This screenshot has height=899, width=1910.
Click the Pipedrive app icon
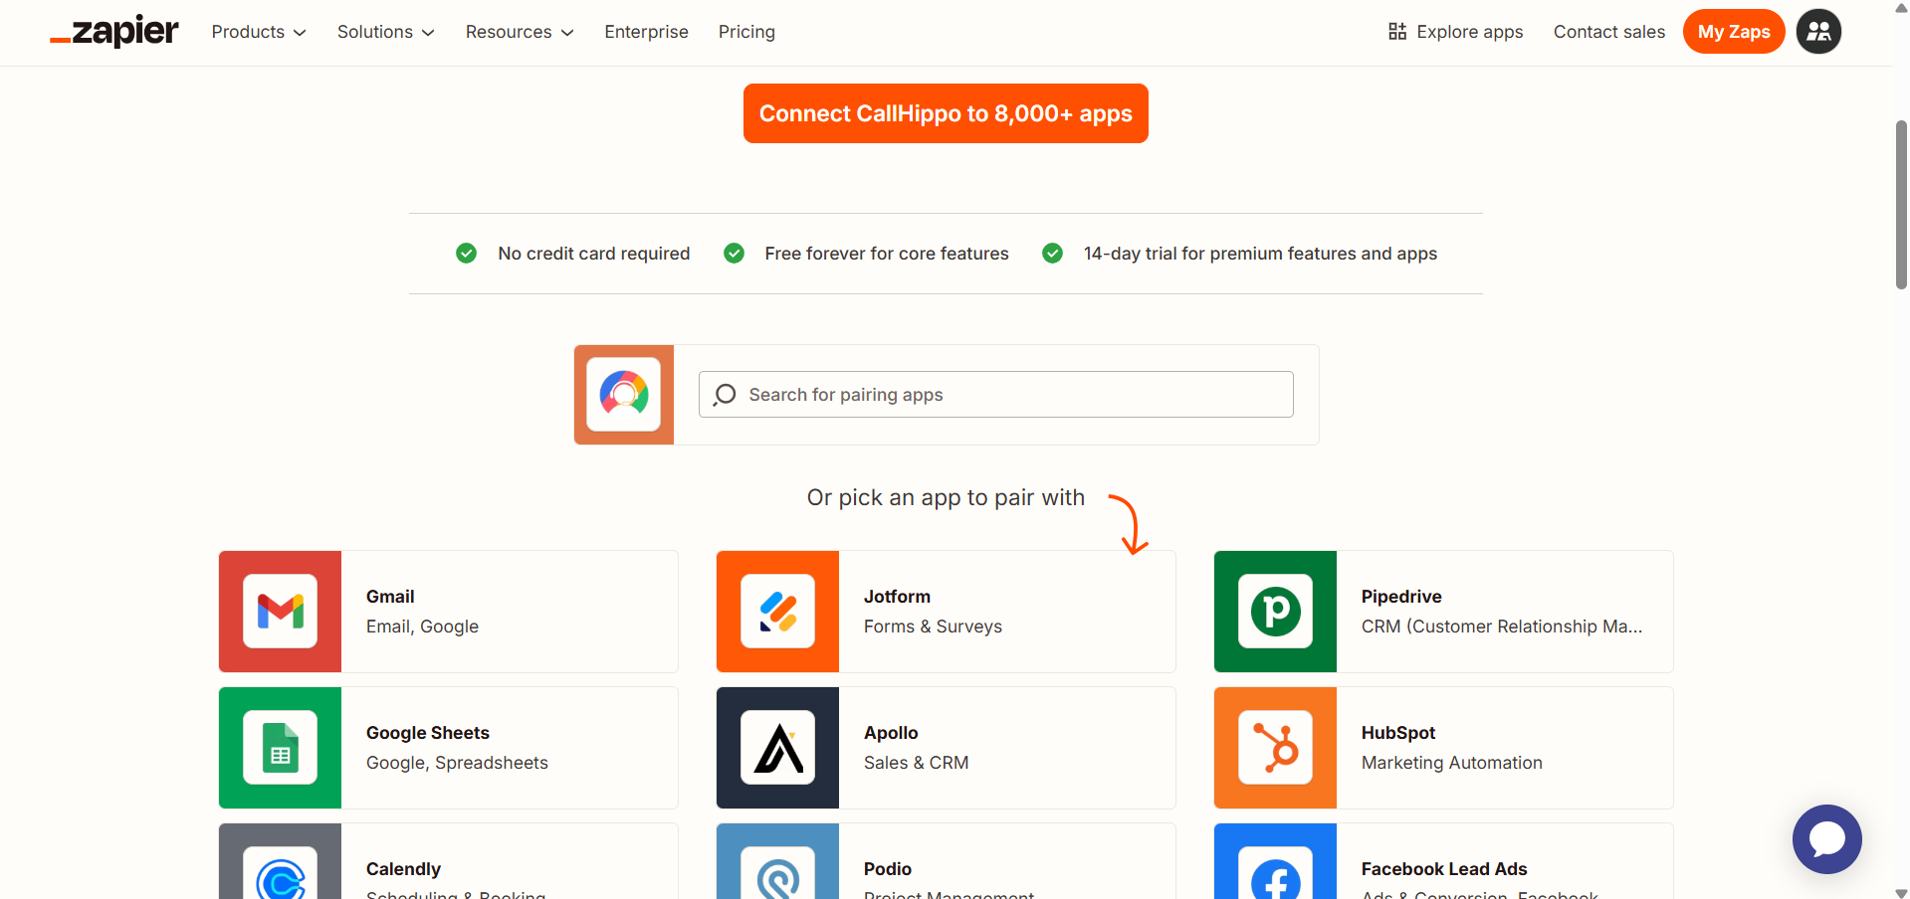(x=1275, y=612)
